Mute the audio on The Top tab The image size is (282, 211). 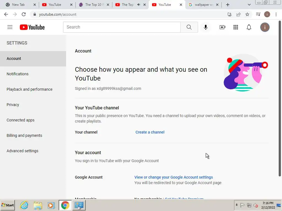139,5
